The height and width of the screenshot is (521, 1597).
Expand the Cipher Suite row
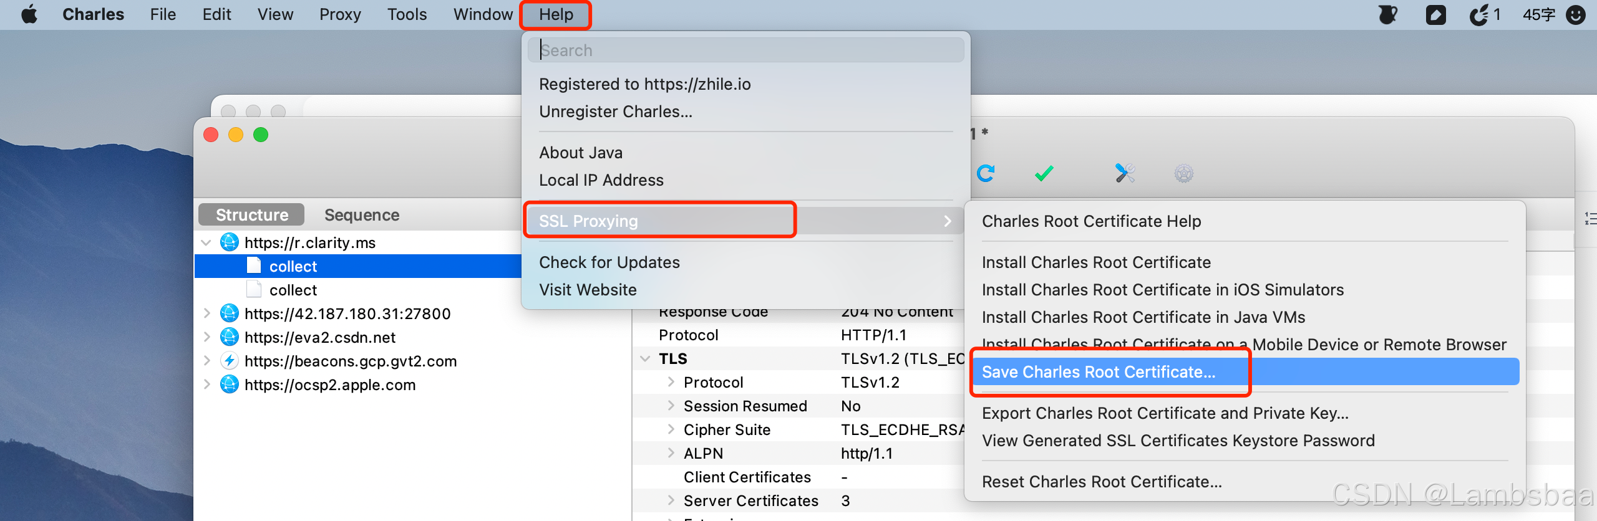click(671, 429)
